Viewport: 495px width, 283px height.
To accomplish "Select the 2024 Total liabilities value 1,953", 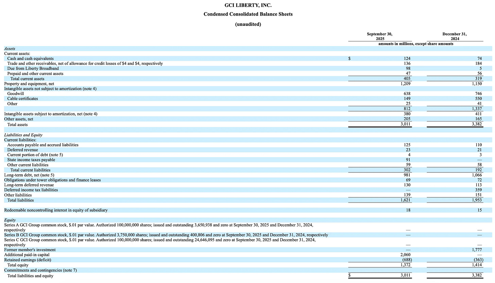I will pos(477,200).
